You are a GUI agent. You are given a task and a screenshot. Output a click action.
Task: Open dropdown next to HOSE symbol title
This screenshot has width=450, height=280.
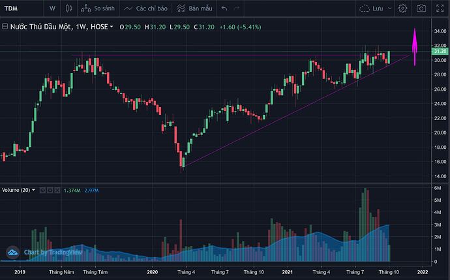pos(112,27)
